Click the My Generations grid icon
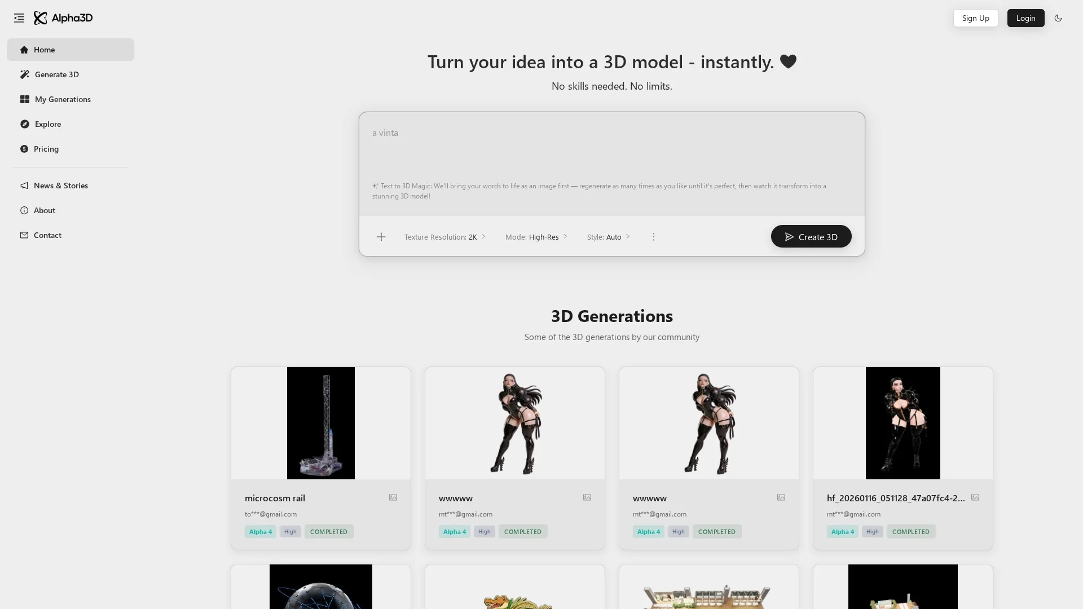 tap(25, 99)
